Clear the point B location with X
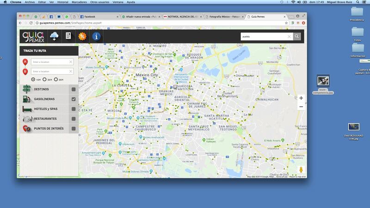Image resolution: width=370 pixels, height=208 pixels. pos(71,71)
